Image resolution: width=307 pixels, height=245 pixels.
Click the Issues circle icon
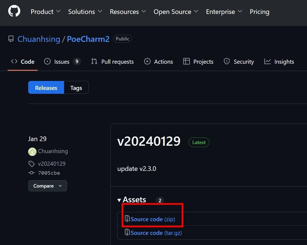(48, 61)
